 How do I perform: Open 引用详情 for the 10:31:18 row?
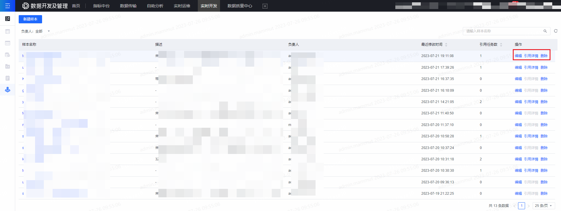531,159
